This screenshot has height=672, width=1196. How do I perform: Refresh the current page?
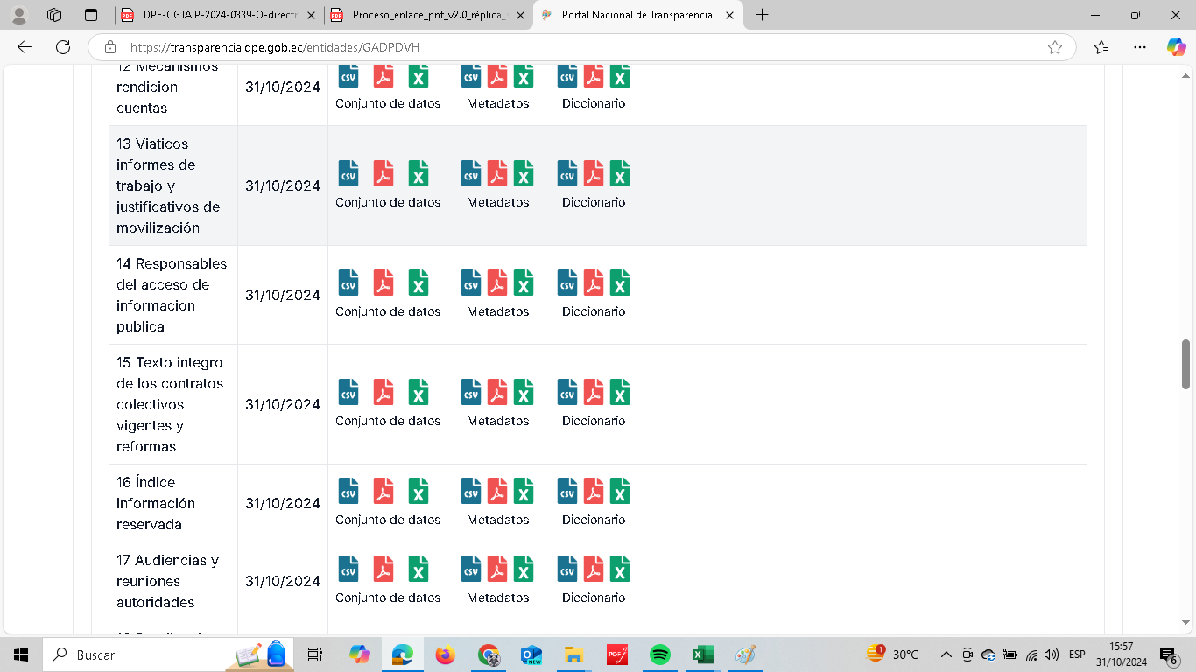pos(63,47)
